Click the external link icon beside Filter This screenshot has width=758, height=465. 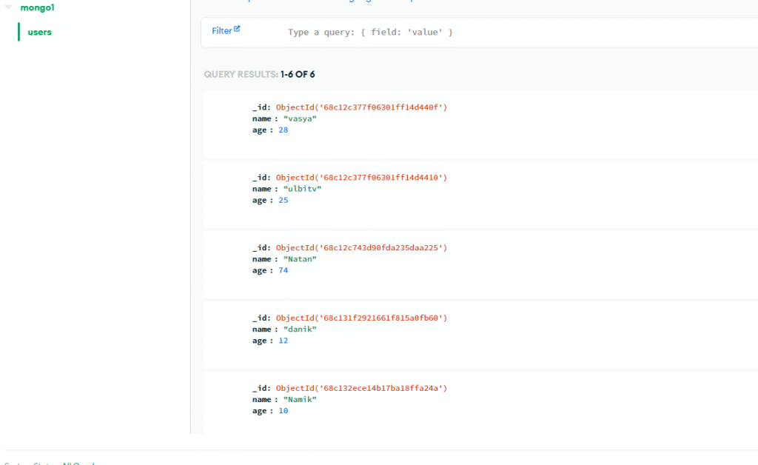pos(237,30)
